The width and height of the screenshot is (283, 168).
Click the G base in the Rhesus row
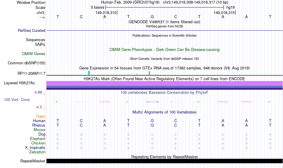152,125
